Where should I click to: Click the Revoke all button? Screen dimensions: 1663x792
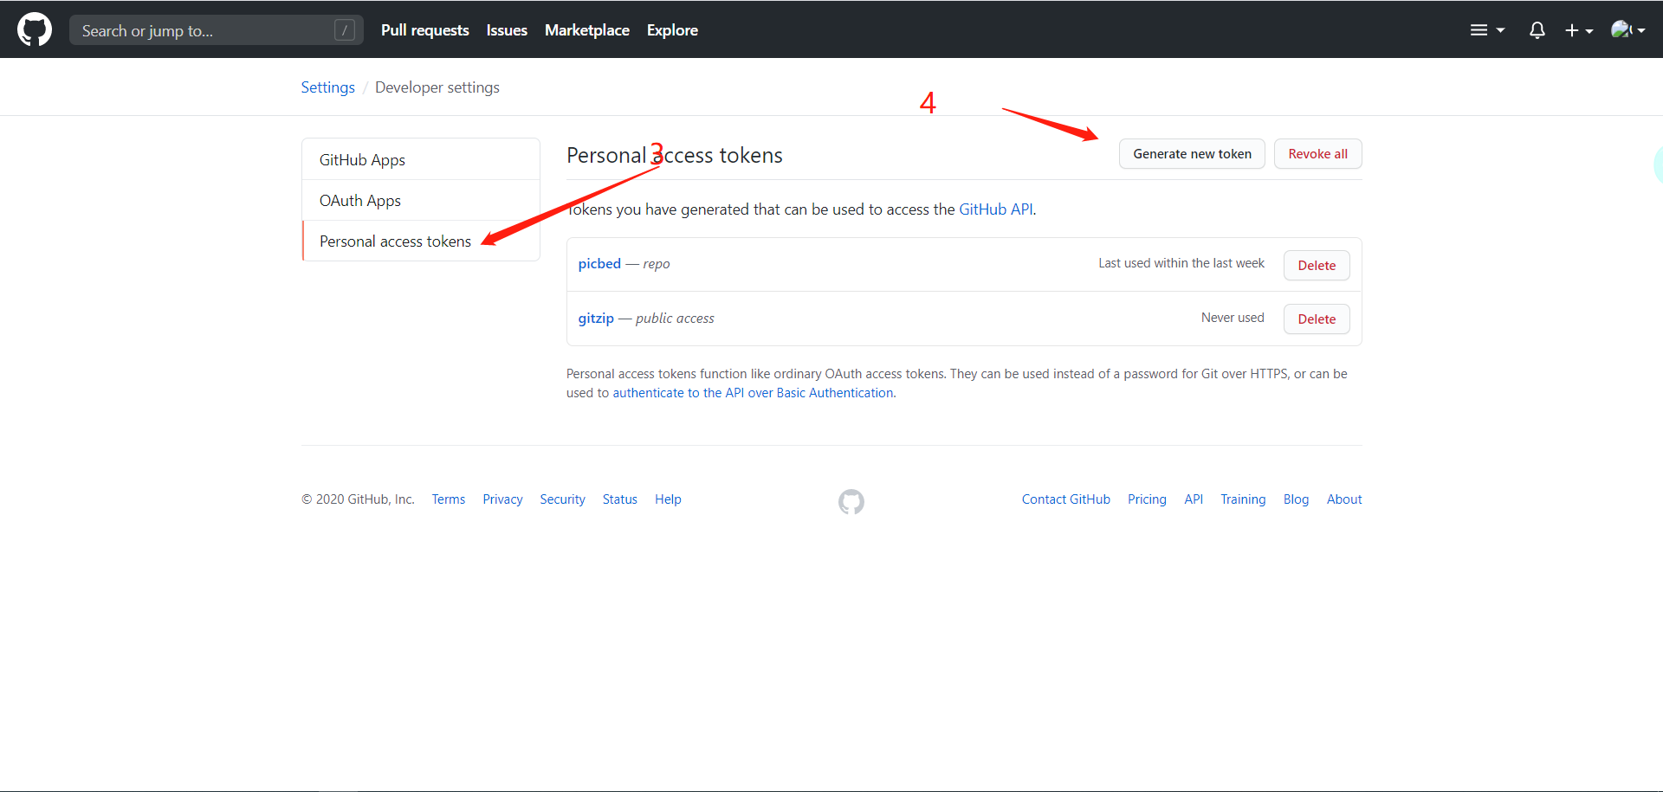[x=1317, y=154]
